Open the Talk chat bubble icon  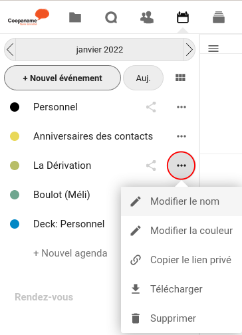pos(111,17)
